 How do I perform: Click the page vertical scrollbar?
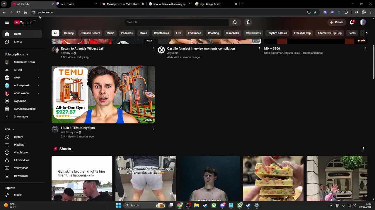tap(374, 62)
